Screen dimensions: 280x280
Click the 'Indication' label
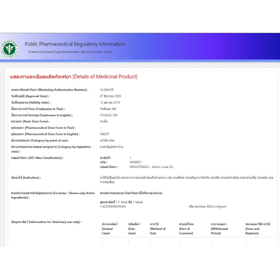click(26, 178)
